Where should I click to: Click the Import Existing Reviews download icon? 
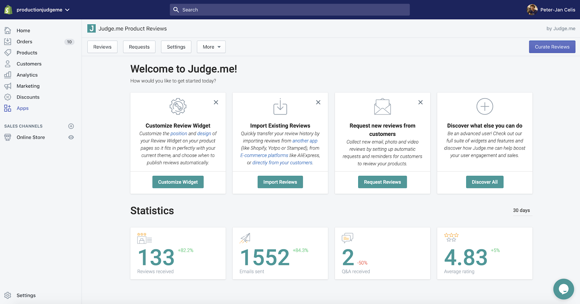[280, 107]
